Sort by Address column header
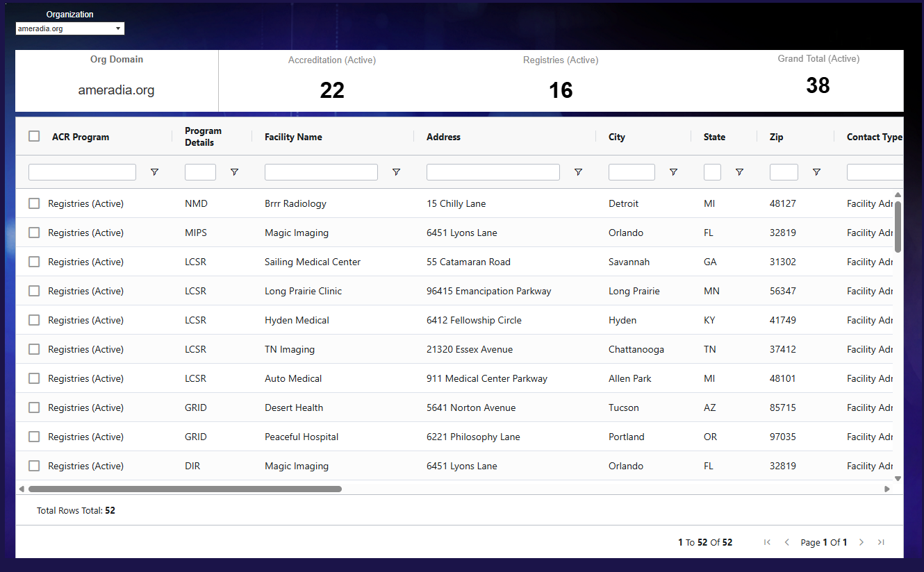The image size is (924, 572). coord(443,137)
